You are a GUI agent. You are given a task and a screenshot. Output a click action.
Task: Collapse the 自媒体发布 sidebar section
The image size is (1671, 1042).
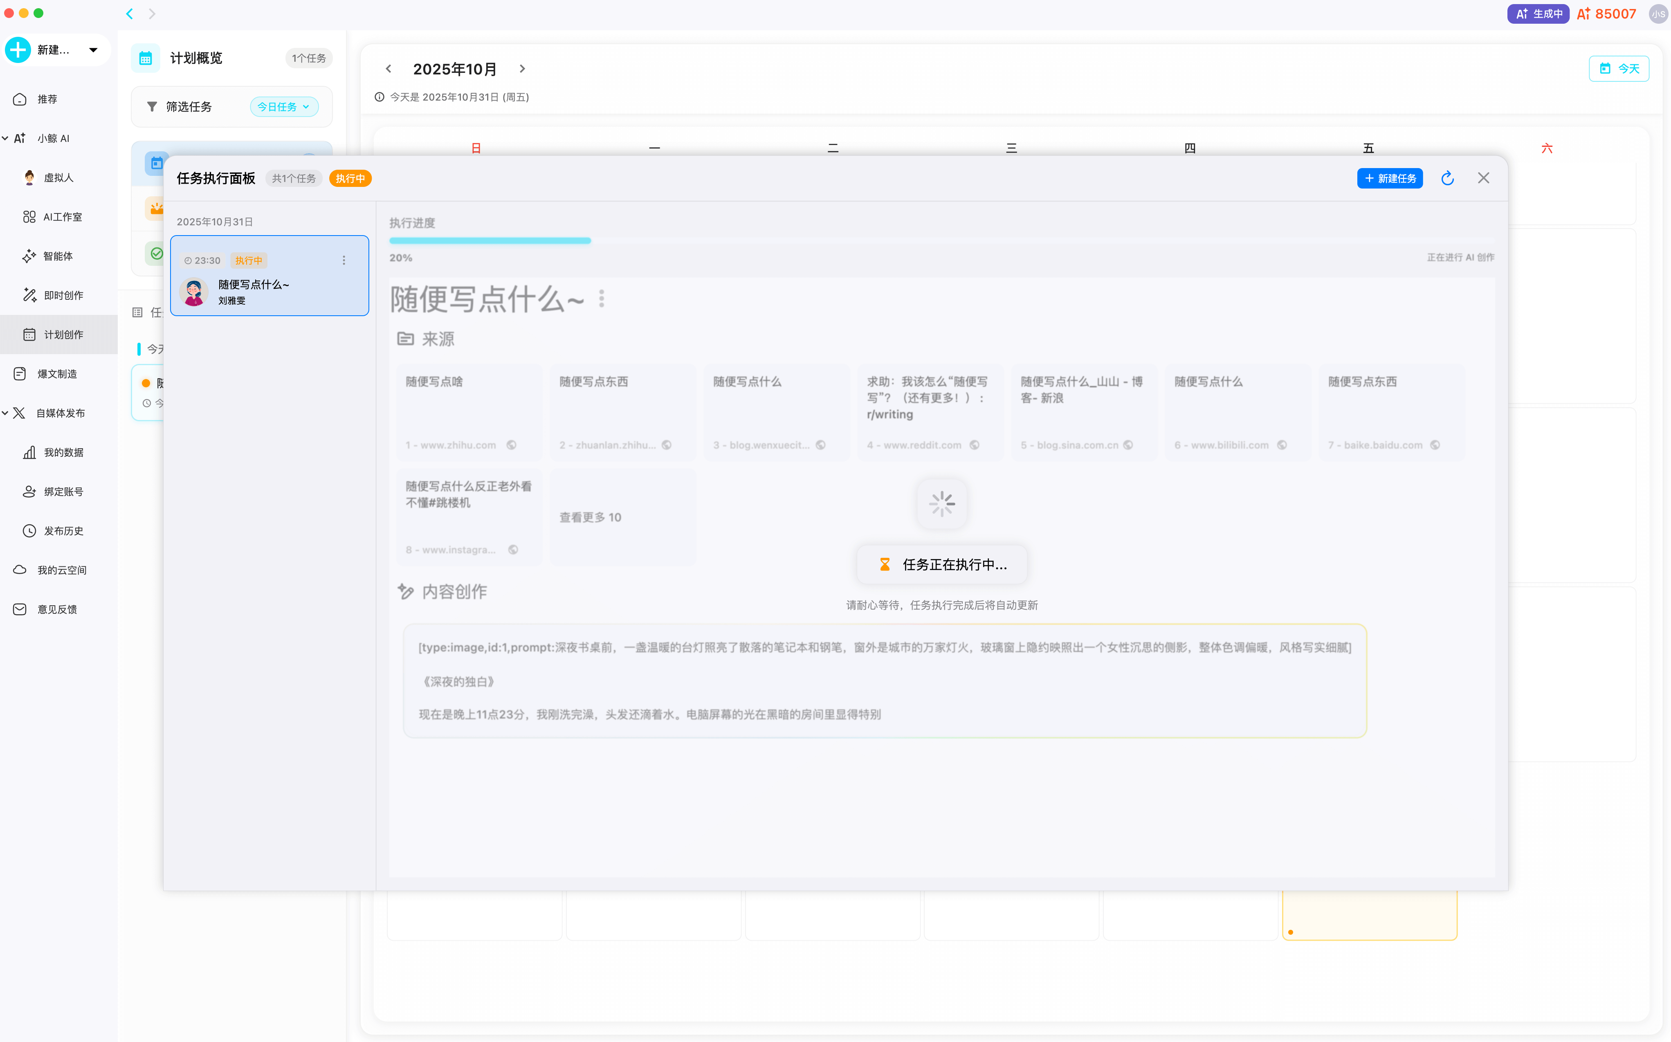coord(5,413)
